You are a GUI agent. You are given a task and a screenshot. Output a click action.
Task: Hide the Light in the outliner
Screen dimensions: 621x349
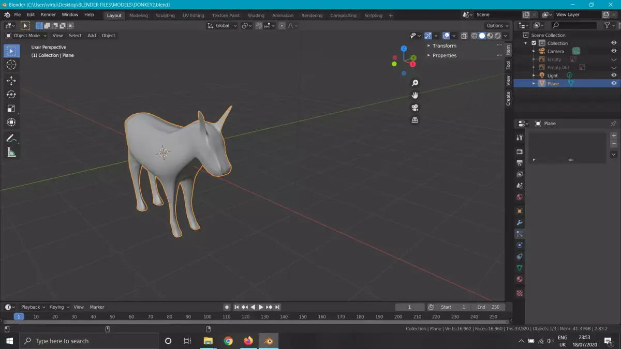[x=614, y=75]
